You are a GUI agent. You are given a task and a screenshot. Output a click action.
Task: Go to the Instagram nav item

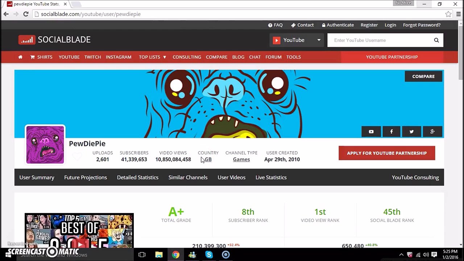coord(119,57)
